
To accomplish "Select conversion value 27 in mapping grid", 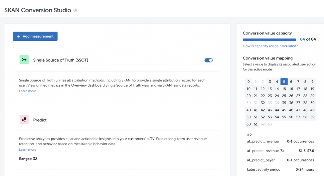I will [298, 96].
